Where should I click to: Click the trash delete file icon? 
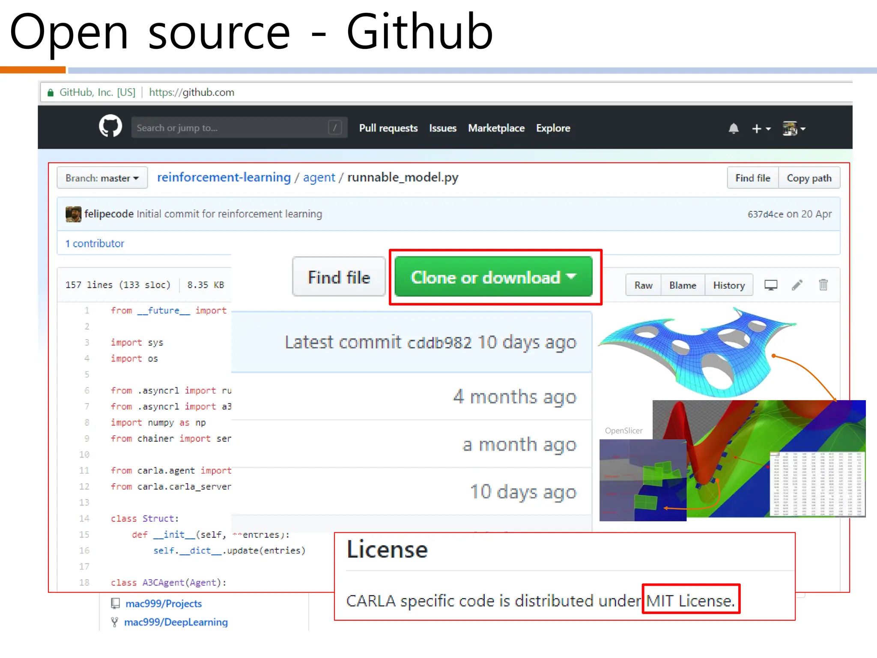pos(823,285)
